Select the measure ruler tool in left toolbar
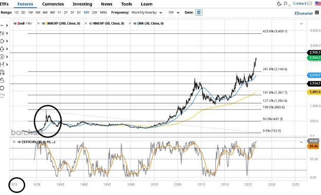The width and height of the screenshot is (321, 195). 2,64
